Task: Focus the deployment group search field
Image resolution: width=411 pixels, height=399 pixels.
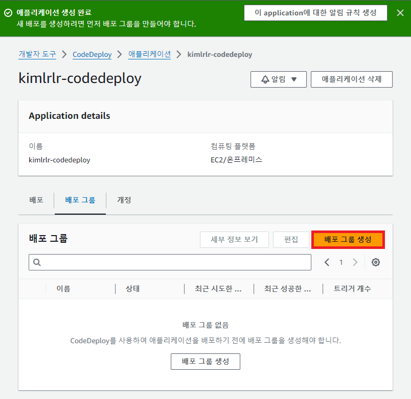Action: coord(170,262)
